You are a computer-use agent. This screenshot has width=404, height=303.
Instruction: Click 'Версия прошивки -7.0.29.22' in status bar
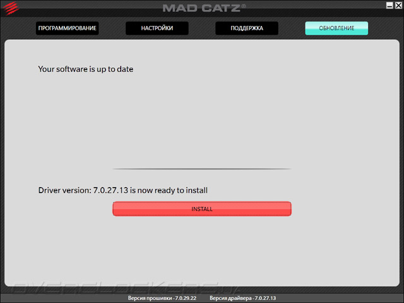tap(162, 298)
